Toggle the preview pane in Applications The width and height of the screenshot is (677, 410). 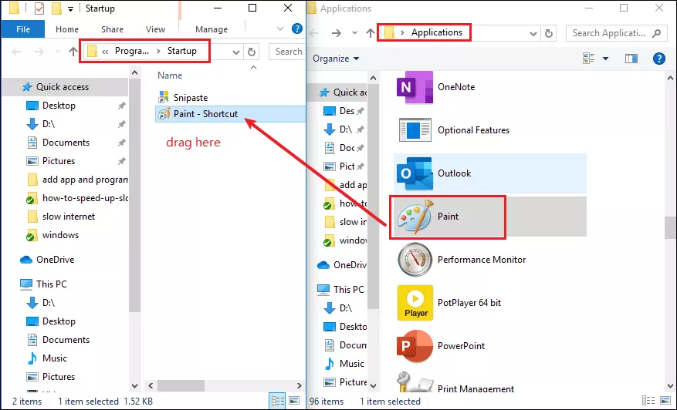tap(631, 59)
